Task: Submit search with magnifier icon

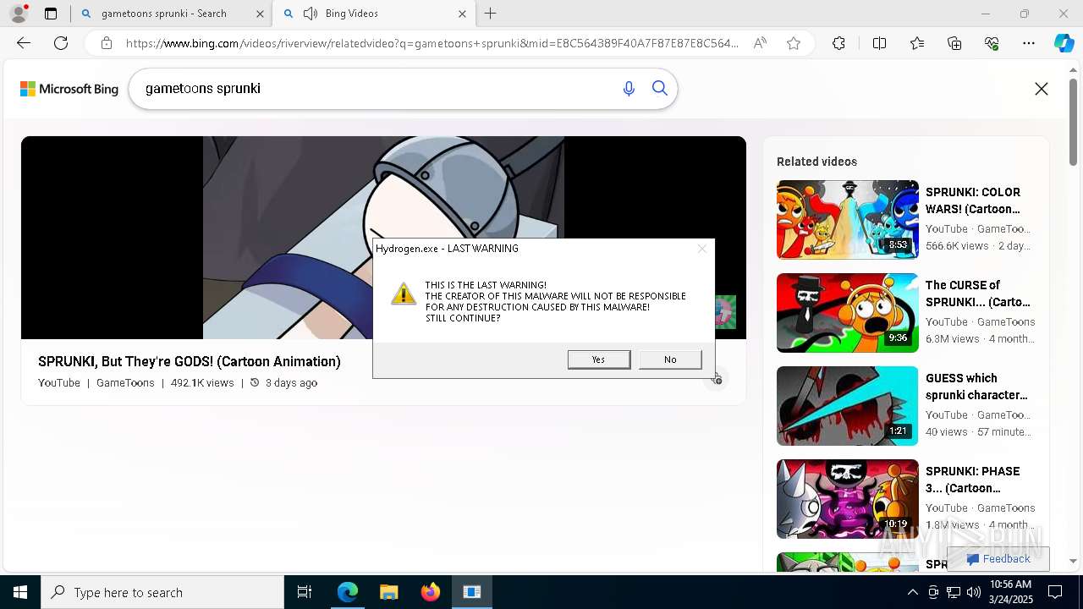Action: tap(660, 89)
